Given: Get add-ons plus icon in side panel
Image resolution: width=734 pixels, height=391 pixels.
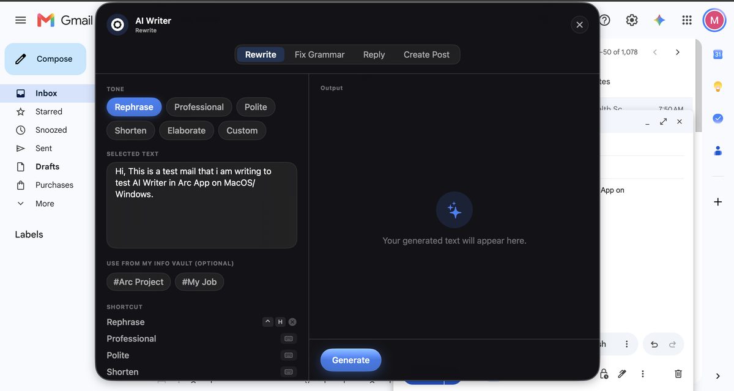Looking at the screenshot, I should click(x=718, y=202).
